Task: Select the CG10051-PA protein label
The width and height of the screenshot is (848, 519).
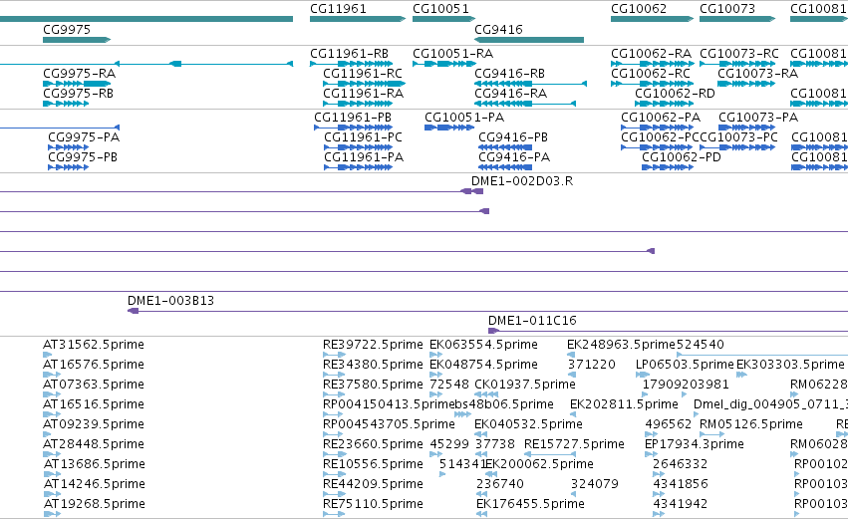Action: tap(464, 118)
